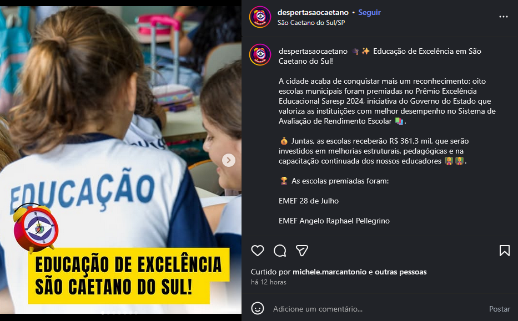Click the Postar button
The height and width of the screenshot is (321, 518).
click(500, 309)
